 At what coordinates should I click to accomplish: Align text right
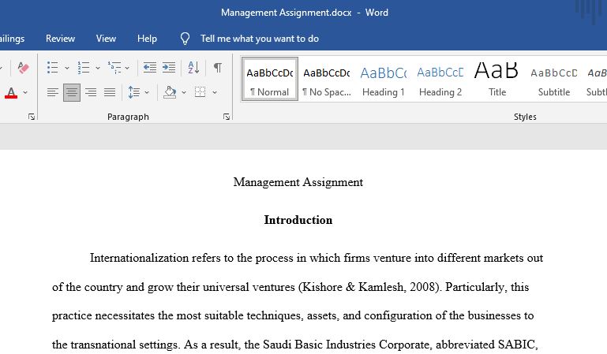[x=91, y=92]
